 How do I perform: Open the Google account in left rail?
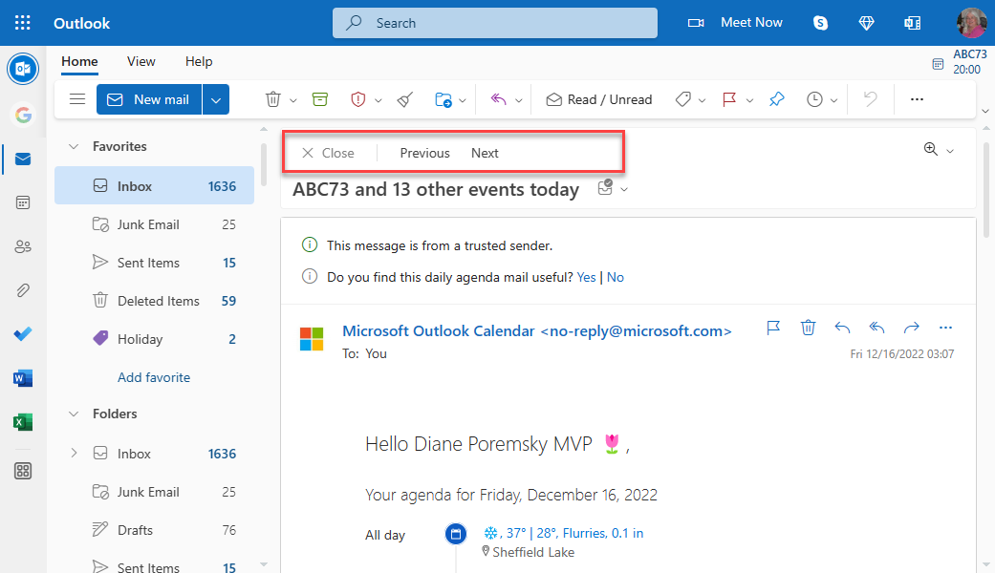pyautogui.click(x=23, y=115)
